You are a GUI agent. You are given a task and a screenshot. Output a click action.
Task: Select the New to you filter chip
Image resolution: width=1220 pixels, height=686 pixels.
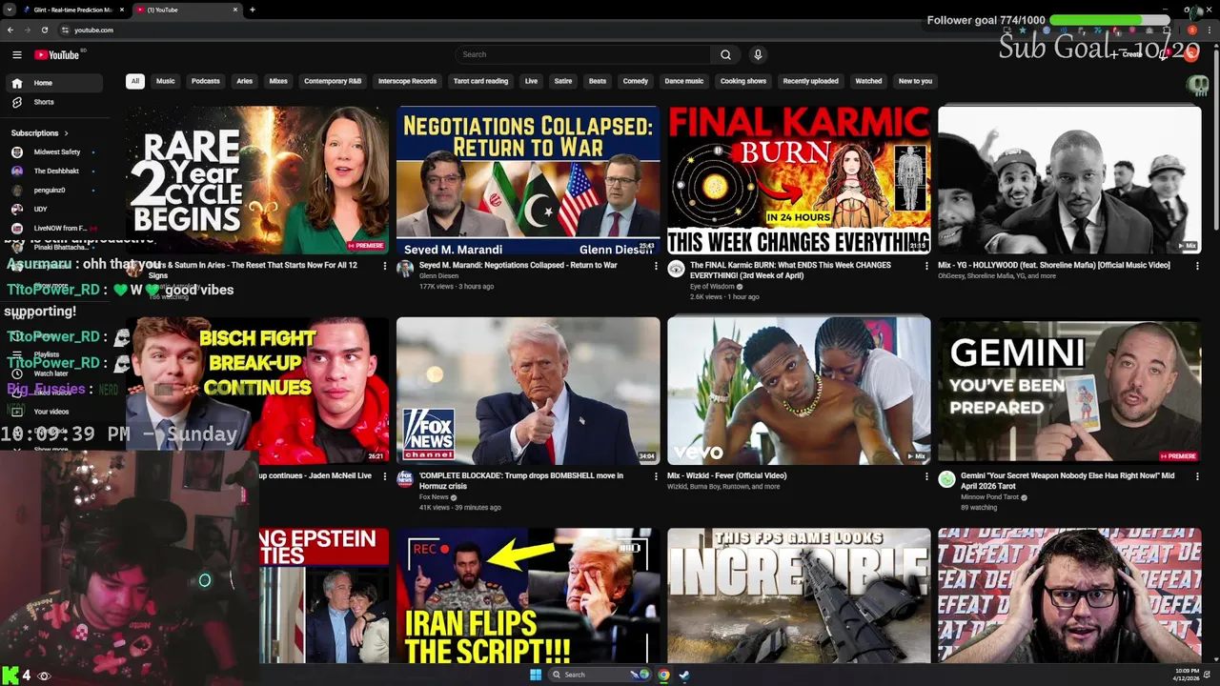click(915, 81)
